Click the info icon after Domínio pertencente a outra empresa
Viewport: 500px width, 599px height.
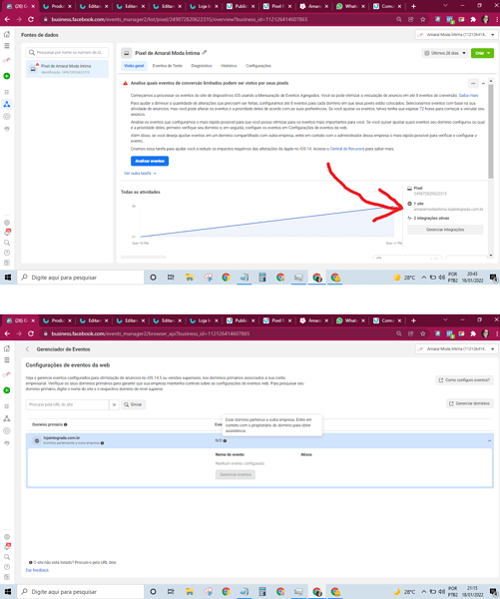click(102, 443)
